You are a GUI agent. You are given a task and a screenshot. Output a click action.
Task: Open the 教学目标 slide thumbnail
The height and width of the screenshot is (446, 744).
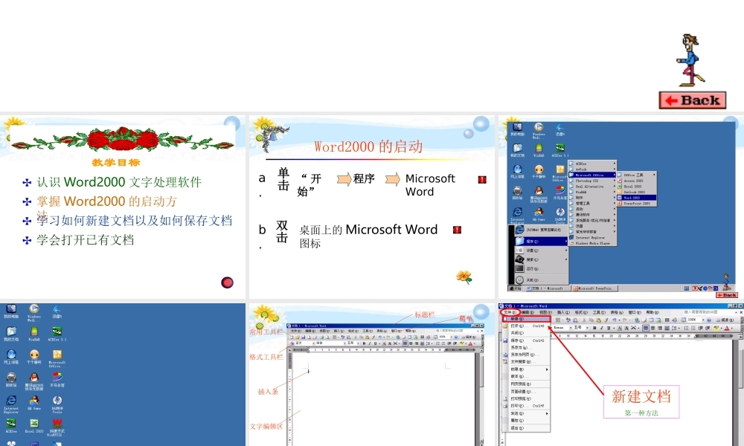(123, 207)
